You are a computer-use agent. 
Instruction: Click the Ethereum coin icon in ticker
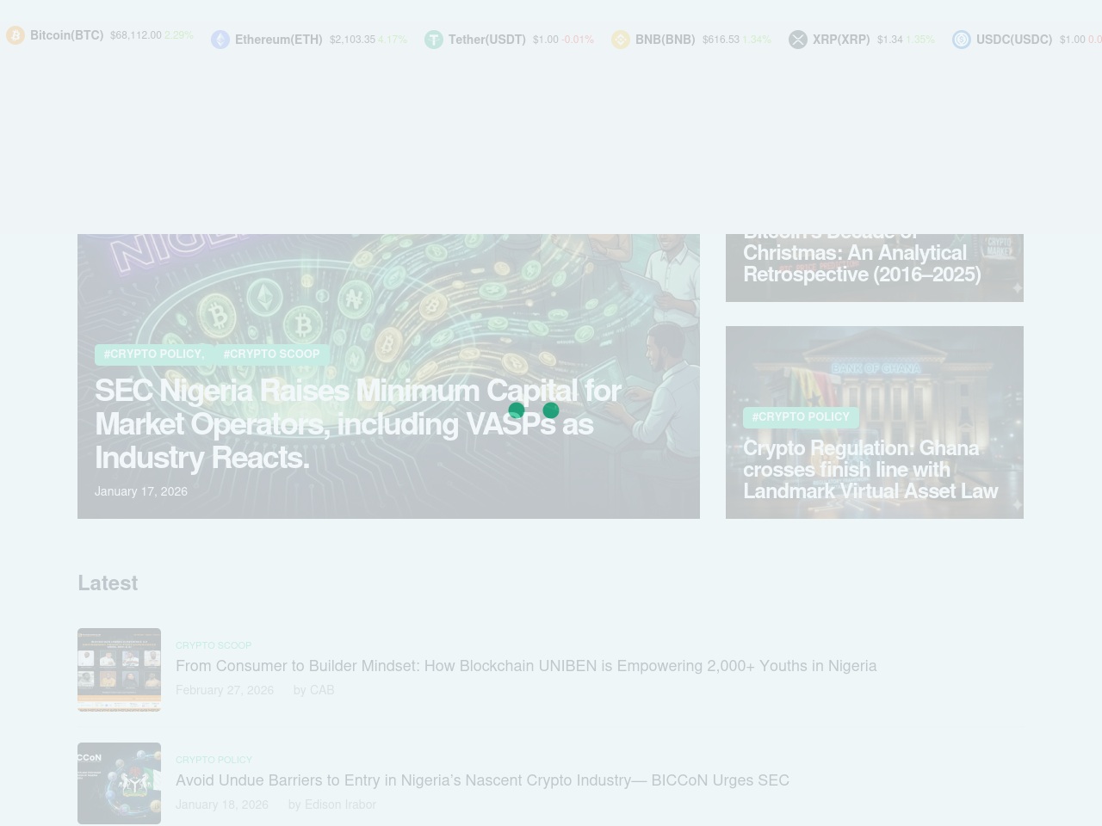pos(220,40)
